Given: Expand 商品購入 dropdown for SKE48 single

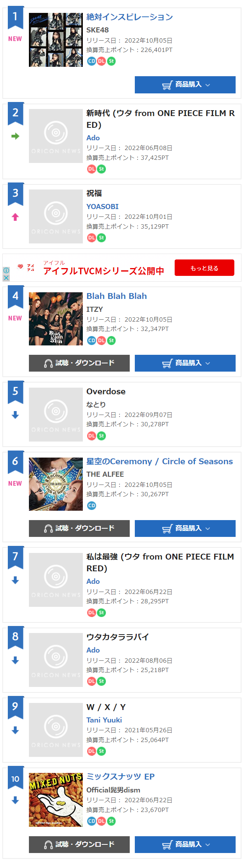Looking at the screenshot, I should (x=185, y=85).
